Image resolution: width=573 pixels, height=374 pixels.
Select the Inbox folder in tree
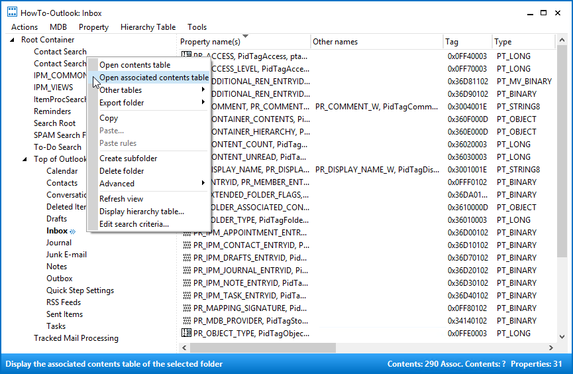(57, 231)
